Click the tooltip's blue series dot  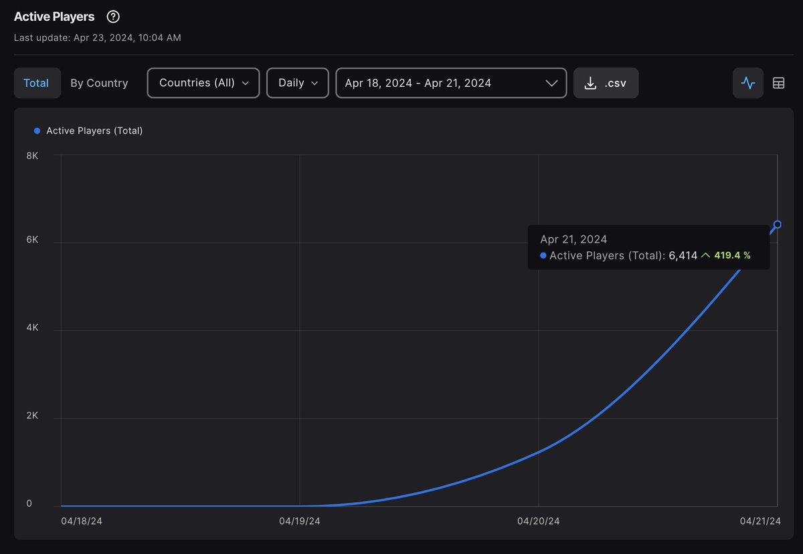click(x=543, y=255)
